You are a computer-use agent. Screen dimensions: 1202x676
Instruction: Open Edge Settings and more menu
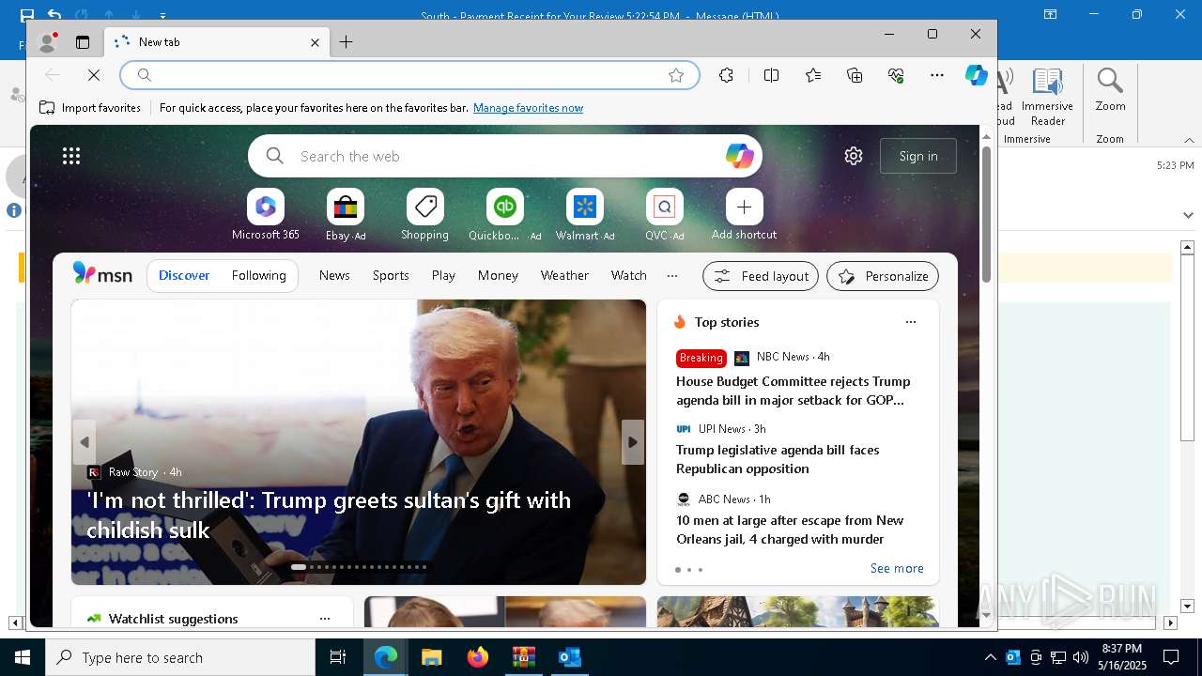[937, 75]
